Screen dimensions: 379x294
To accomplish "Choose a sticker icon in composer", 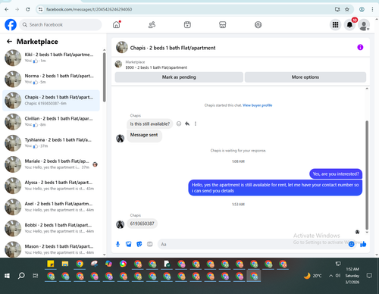I will [x=139, y=244].
